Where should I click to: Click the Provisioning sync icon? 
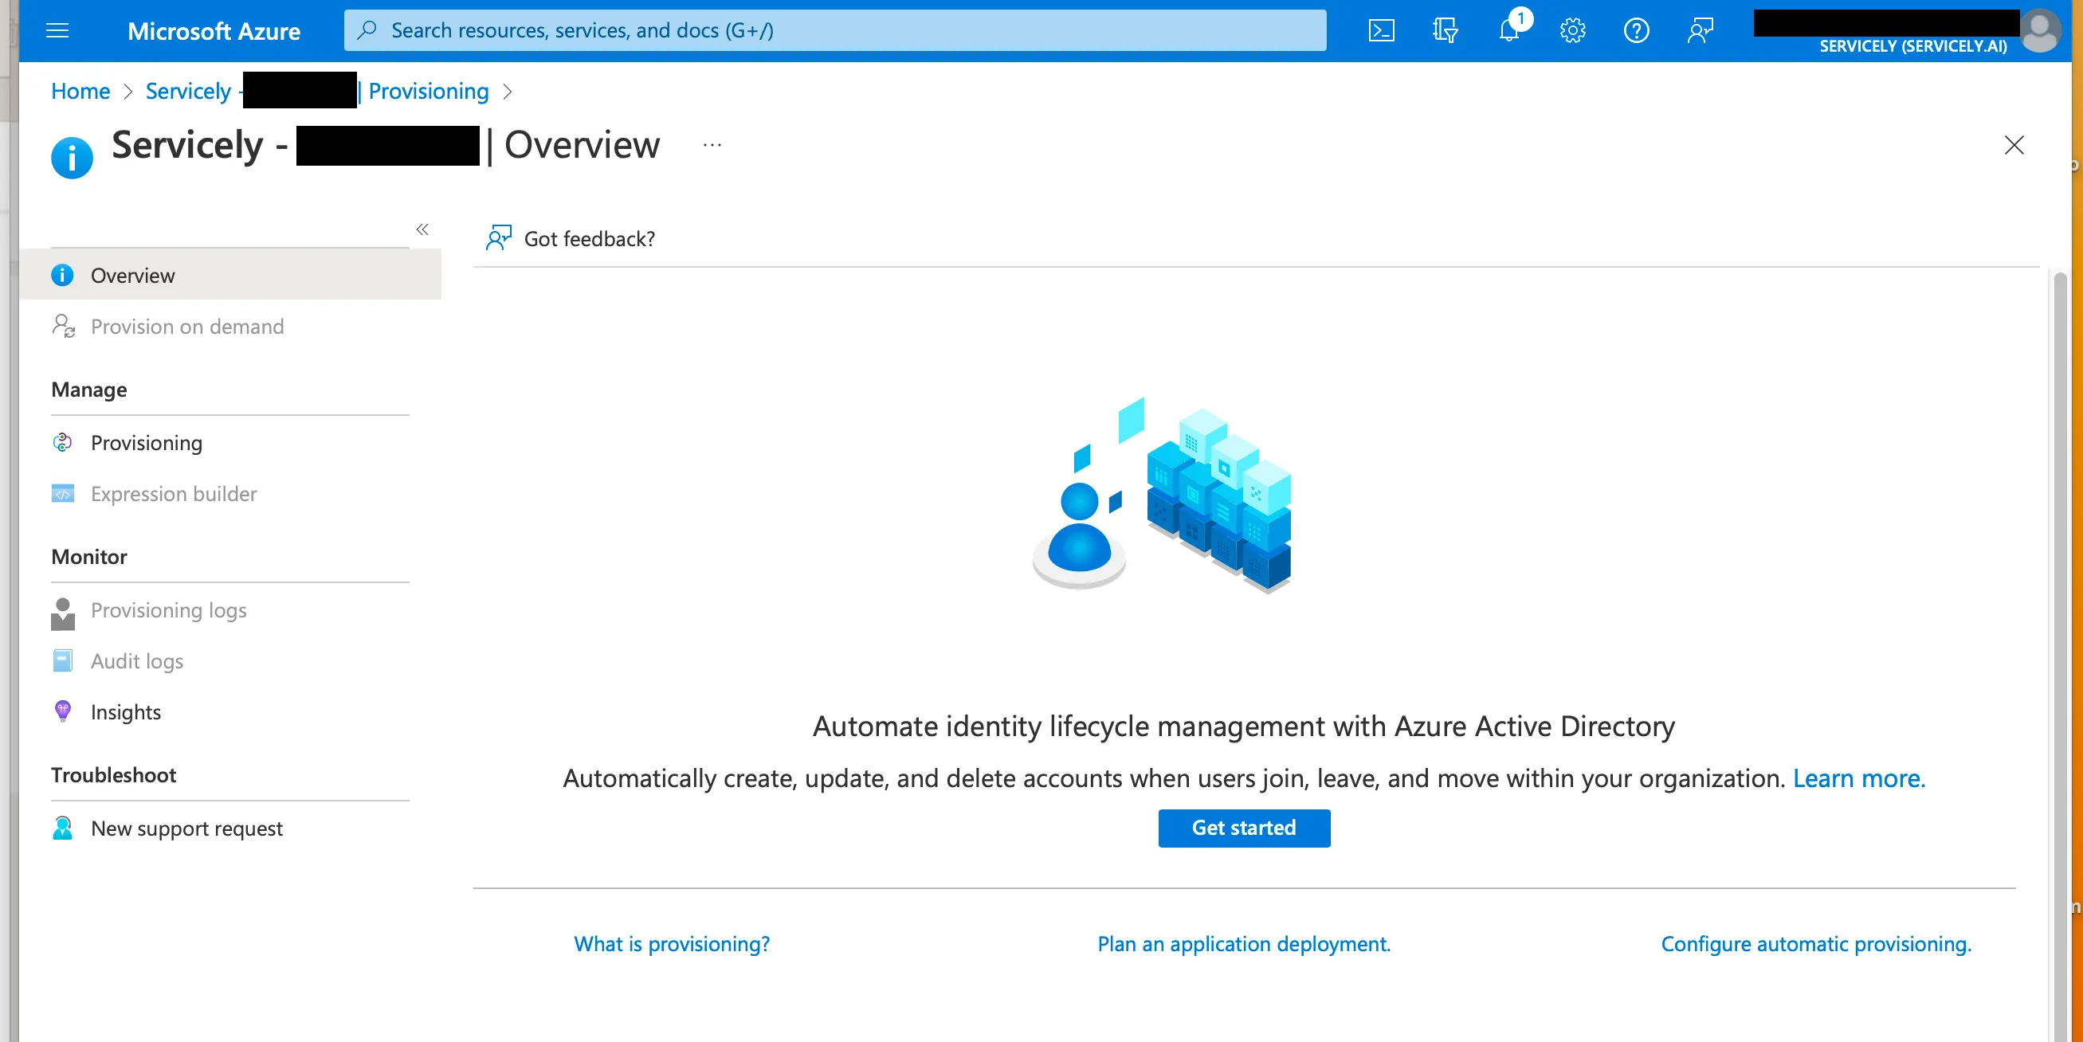pyautogui.click(x=62, y=442)
